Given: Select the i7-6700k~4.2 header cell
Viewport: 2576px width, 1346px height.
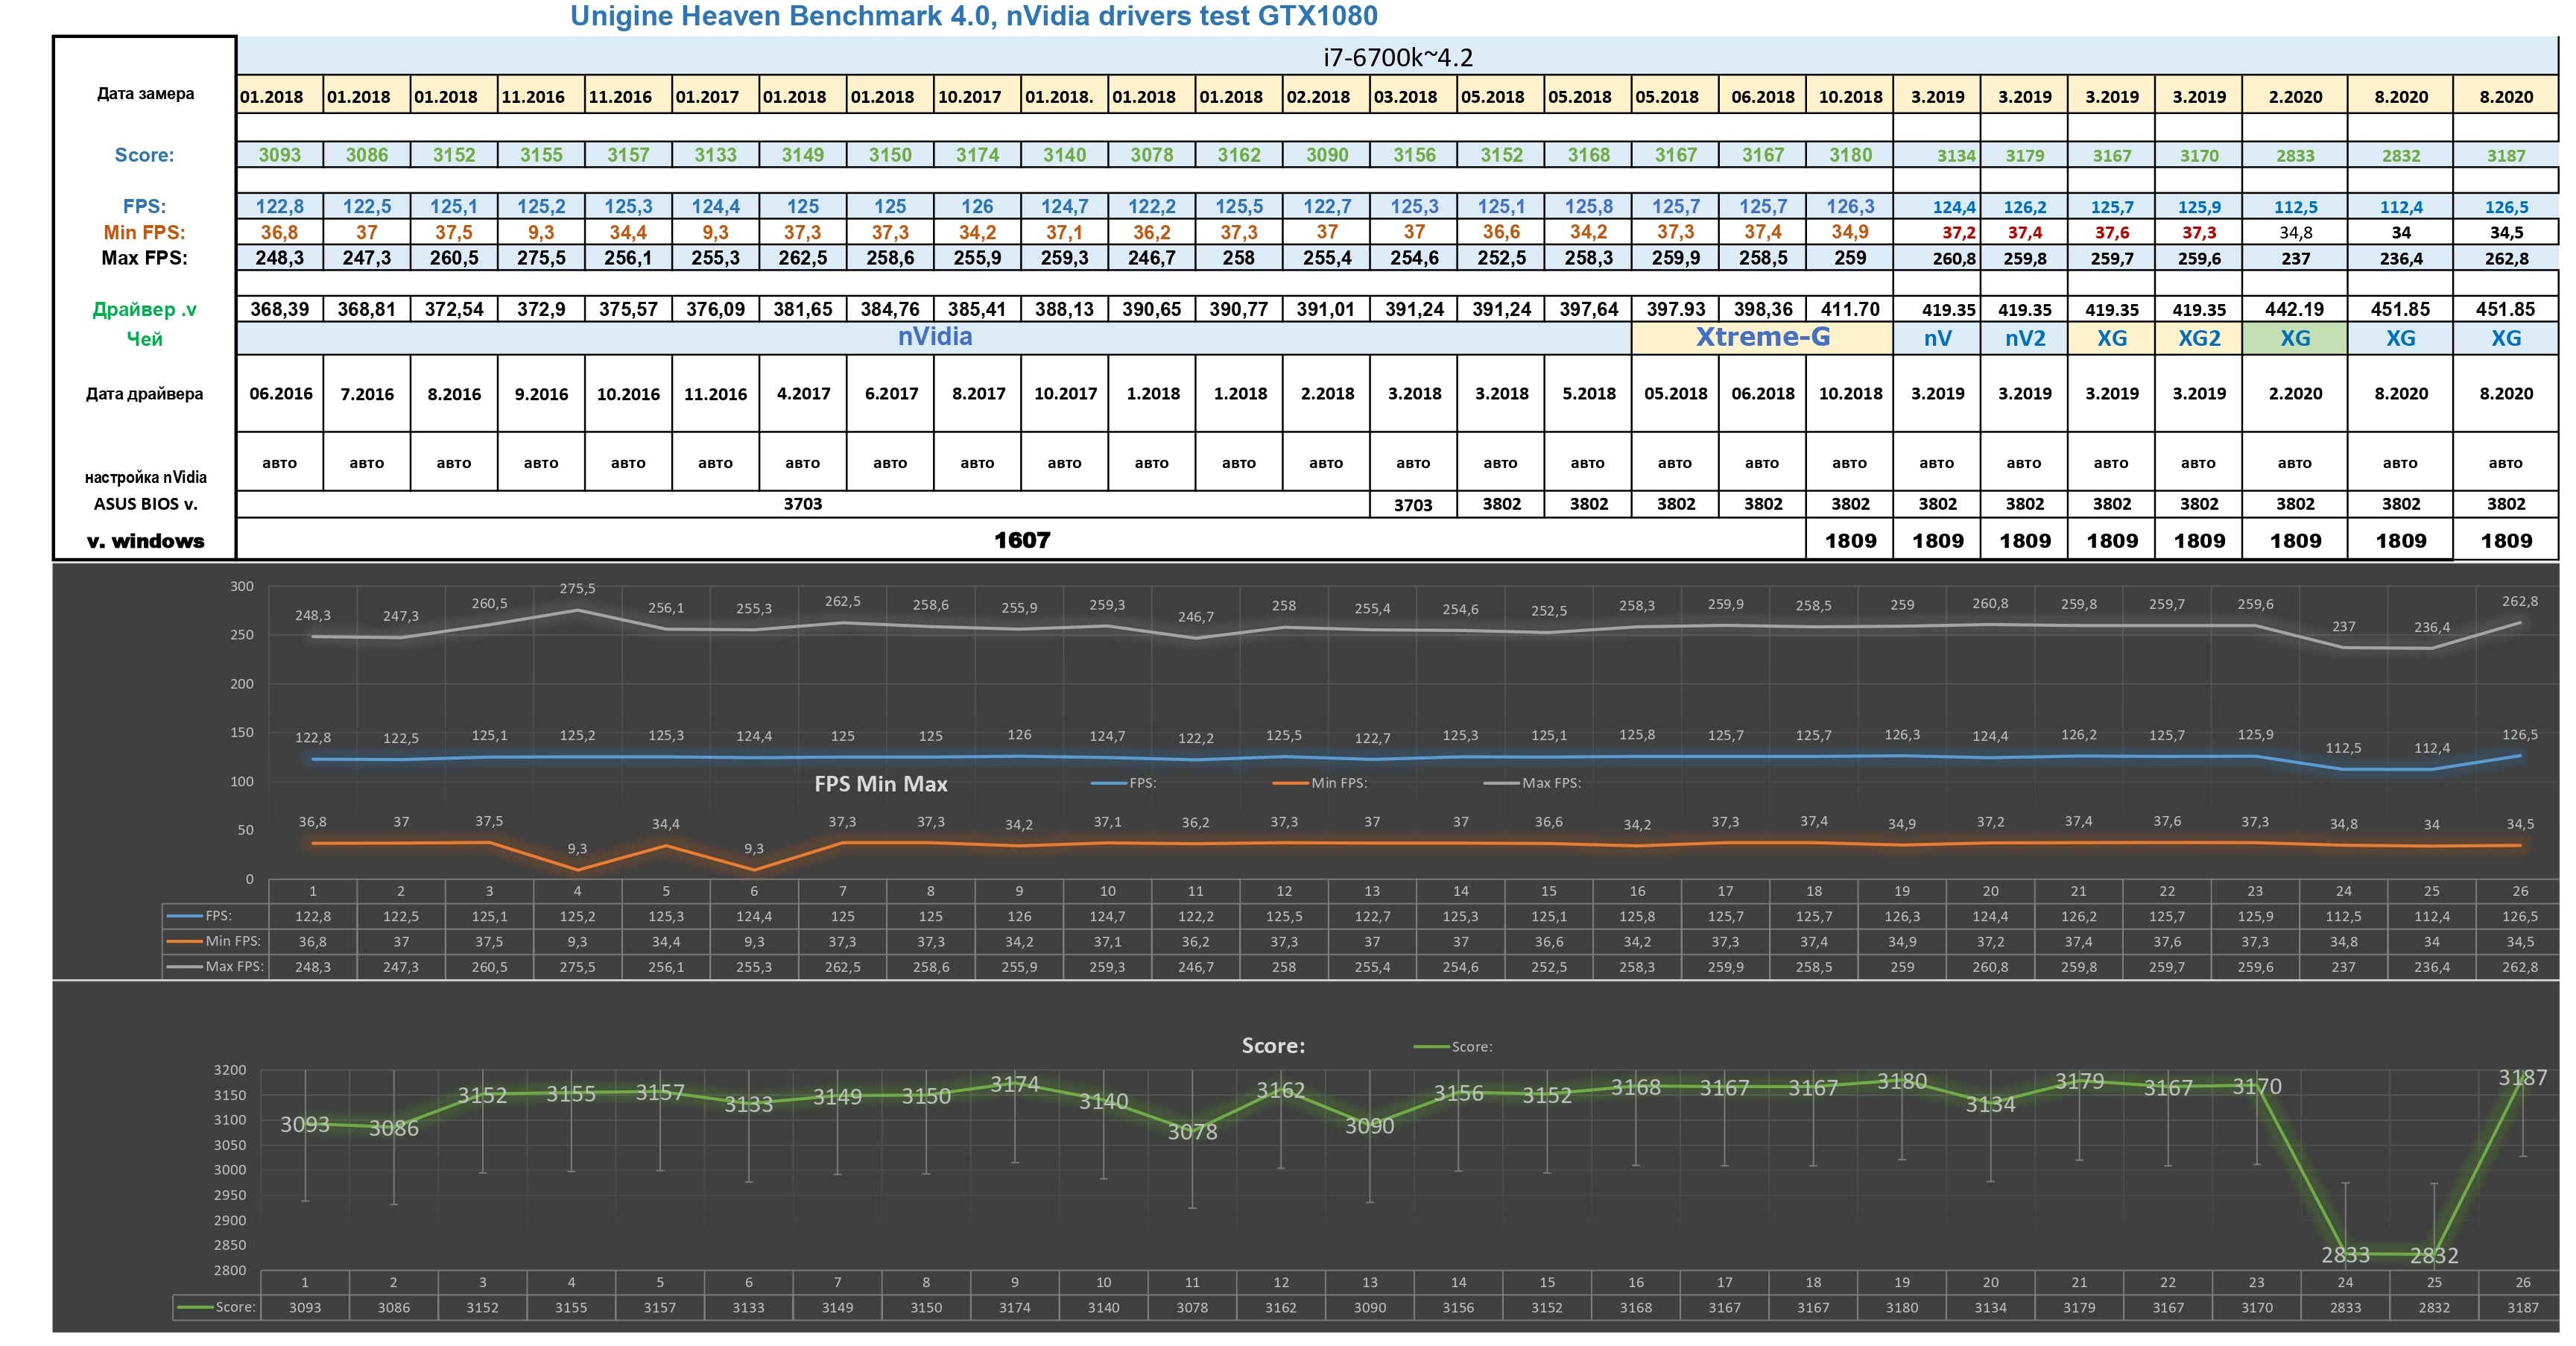Looking at the screenshot, I should 1397,57.
